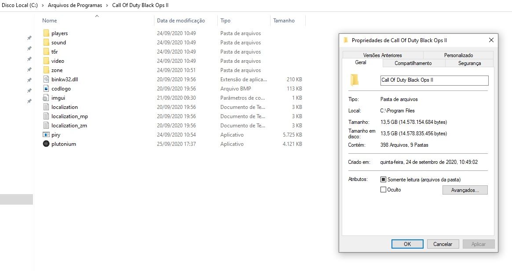512x271 pixels.
Task: Select the binkw32.dll file name
Action: tap(65, 79)
